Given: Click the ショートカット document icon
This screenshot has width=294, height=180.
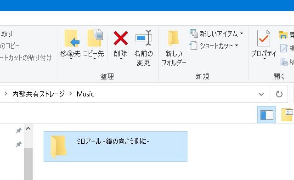Looking at the screenshot, I should coord(193,45).
